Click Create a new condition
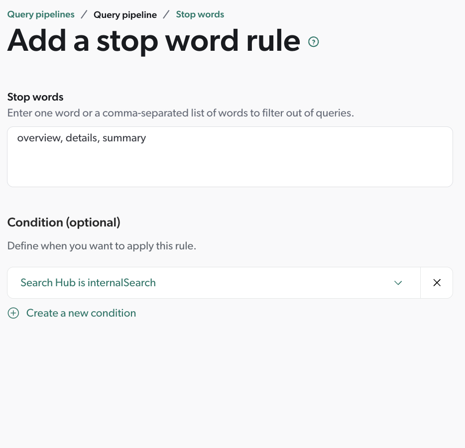This screenshot has height=448, width=465. (x=81, y=313)
